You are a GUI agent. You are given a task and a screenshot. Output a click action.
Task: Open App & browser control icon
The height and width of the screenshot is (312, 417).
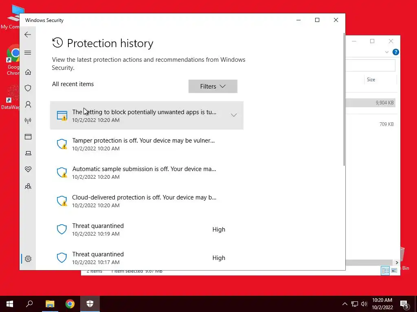click(x=28, y=136)
